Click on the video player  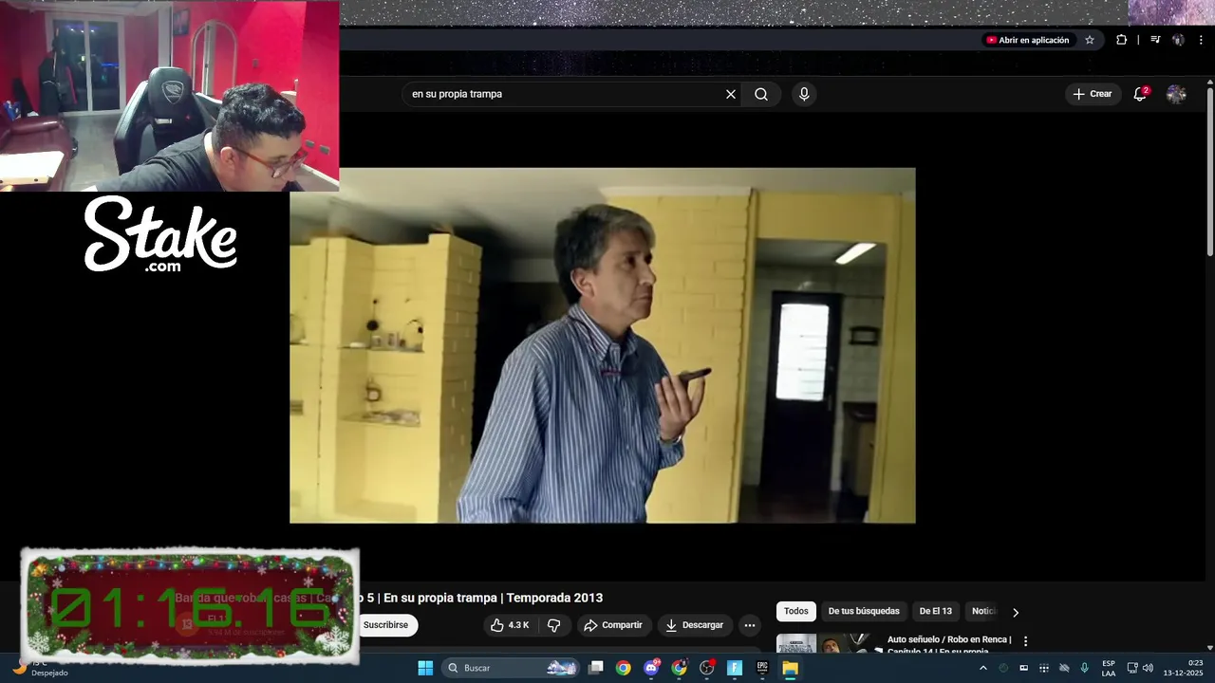click(x=603, y=345)
